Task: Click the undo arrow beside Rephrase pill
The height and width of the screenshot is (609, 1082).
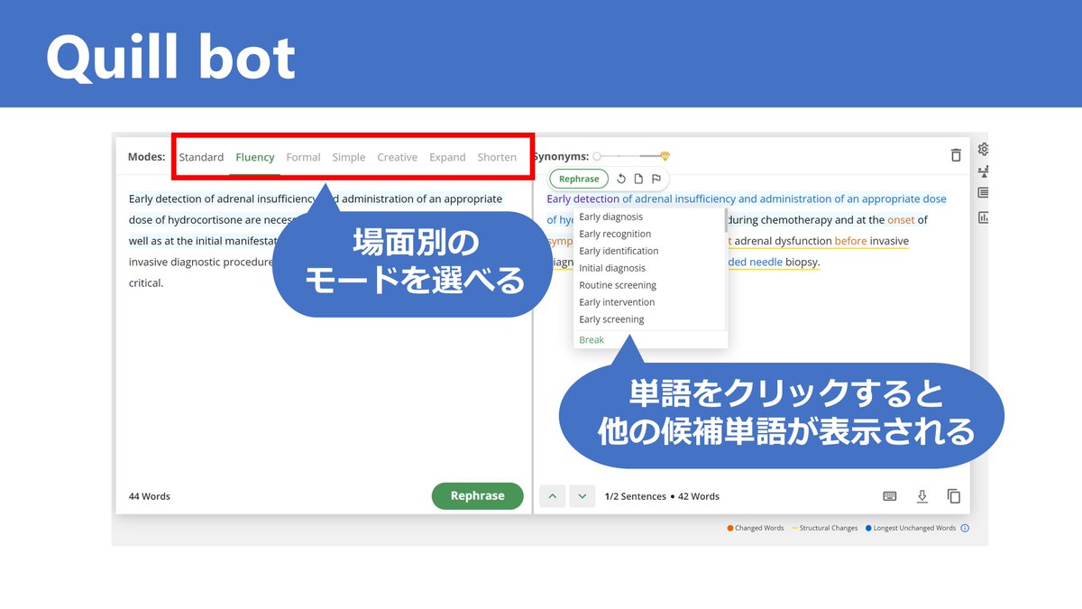Action: (621, 179)
